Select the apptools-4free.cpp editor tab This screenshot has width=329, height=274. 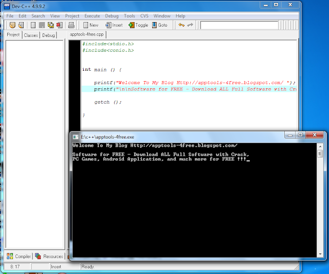tap(87, 34)
